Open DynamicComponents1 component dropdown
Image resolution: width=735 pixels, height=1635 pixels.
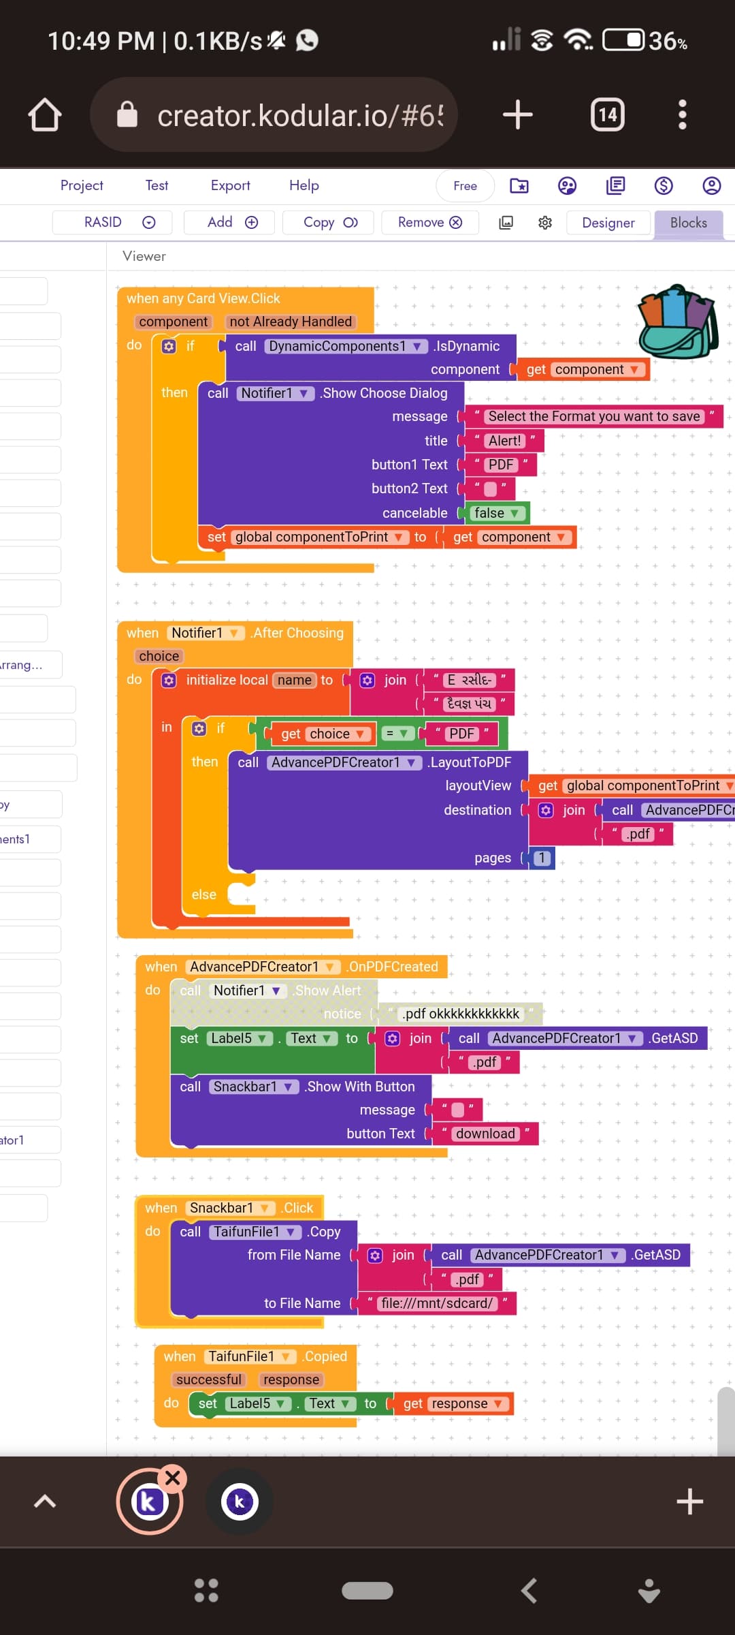coord(346,346)
